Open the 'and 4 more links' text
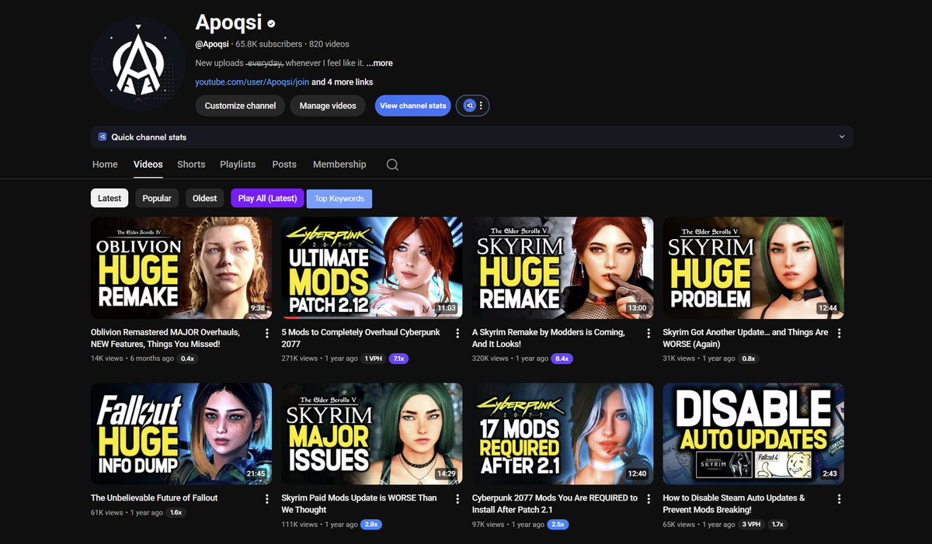Viewport: 932px width, 544px height. click(343, 81)
